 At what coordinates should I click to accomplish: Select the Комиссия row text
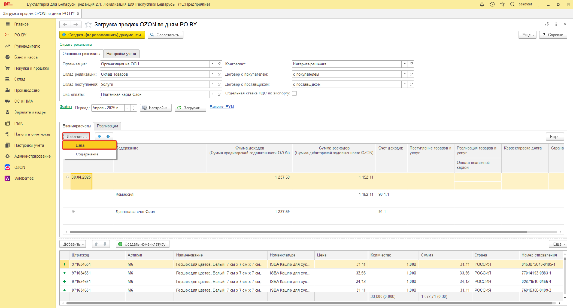[x=124, y=194]
